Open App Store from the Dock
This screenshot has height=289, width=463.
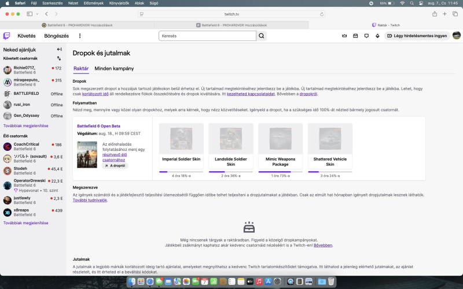click(x=268, y=281)
